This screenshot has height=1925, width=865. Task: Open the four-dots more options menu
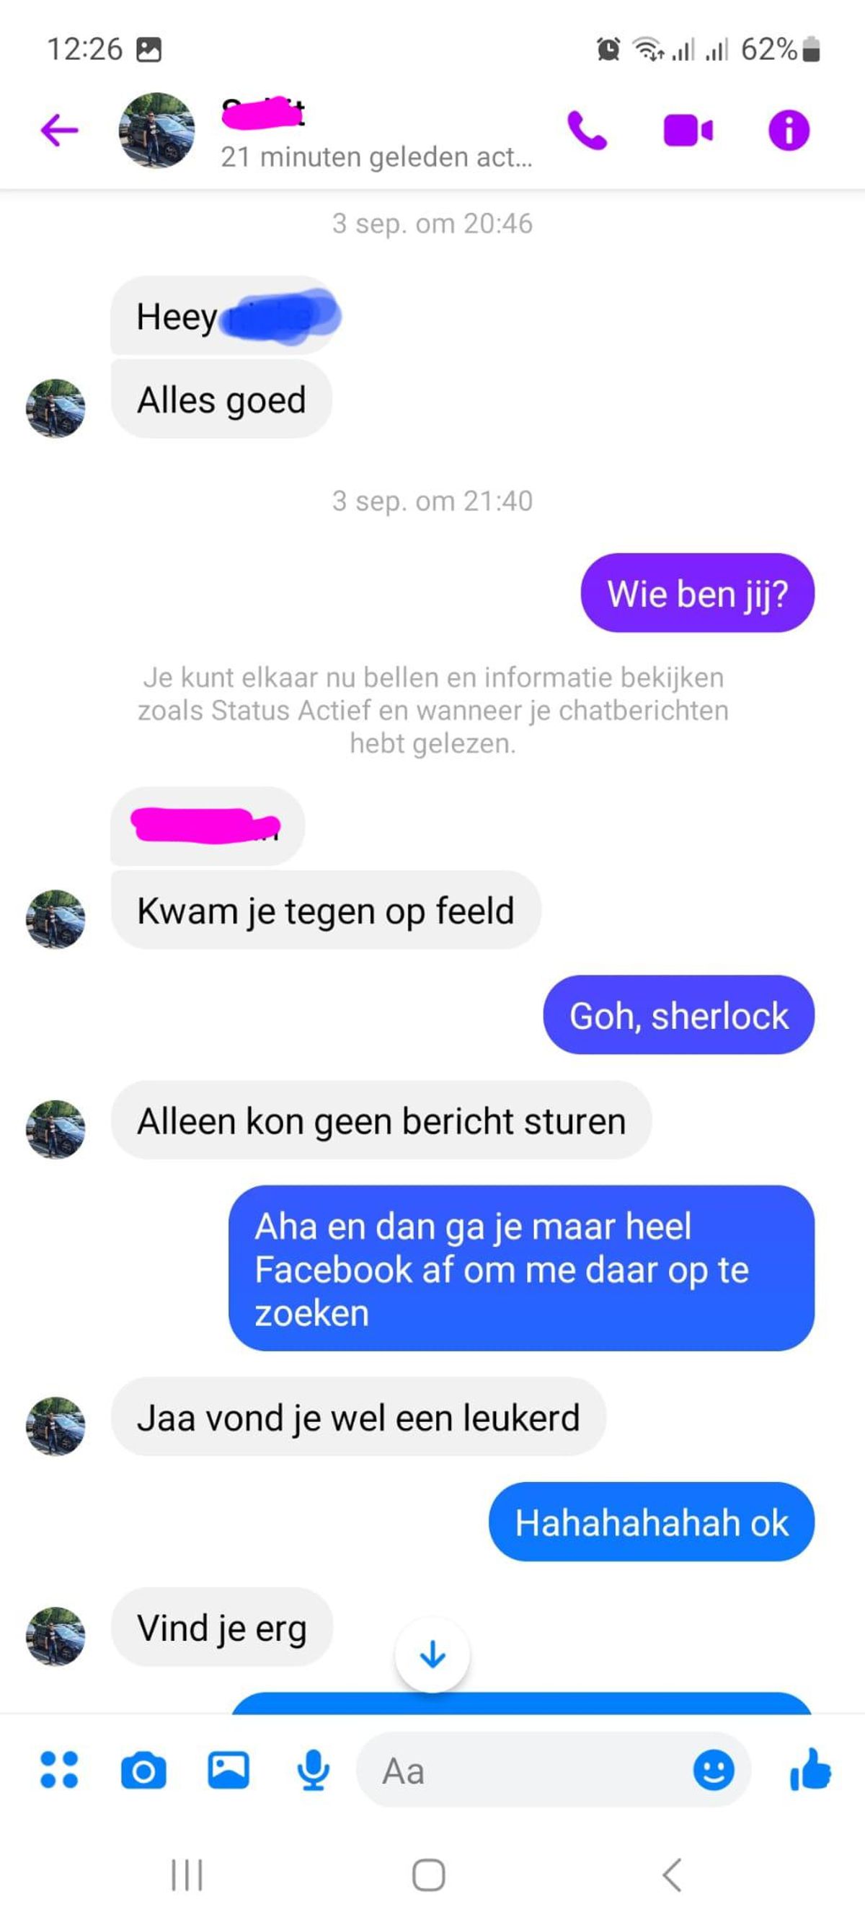59,1770
